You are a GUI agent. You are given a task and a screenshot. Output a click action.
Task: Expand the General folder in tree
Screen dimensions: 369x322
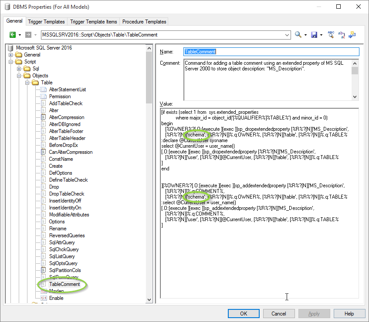coord(11,55)
